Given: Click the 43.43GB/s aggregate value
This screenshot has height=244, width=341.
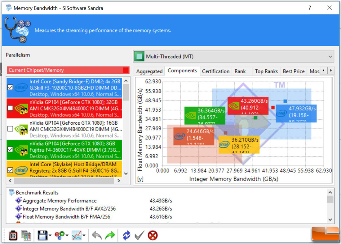Looking at the screenshot, I should (161, 201).
